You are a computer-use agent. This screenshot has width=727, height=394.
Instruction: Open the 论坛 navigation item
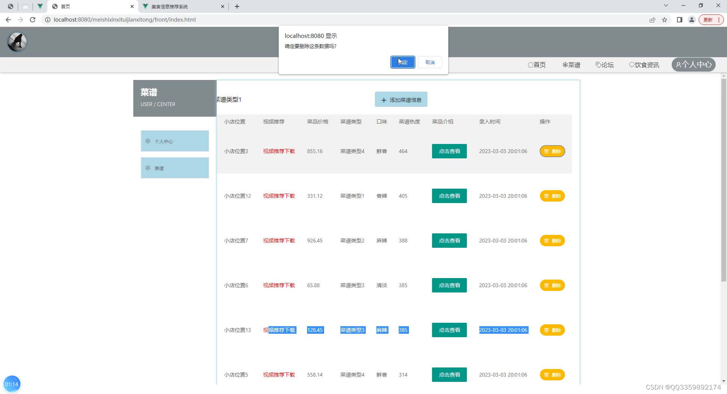pos(604,65)
